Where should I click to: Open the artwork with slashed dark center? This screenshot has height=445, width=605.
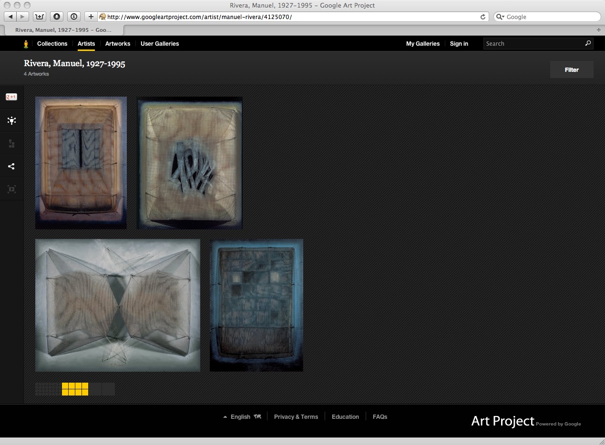pyautogui.click(x=190, y=163)
